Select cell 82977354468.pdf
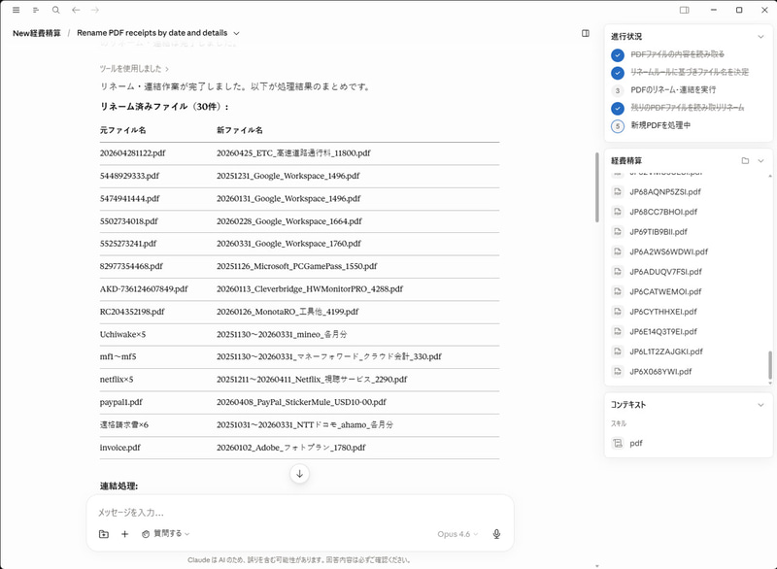This screenshot has height=569, width=777. point(131,266)
